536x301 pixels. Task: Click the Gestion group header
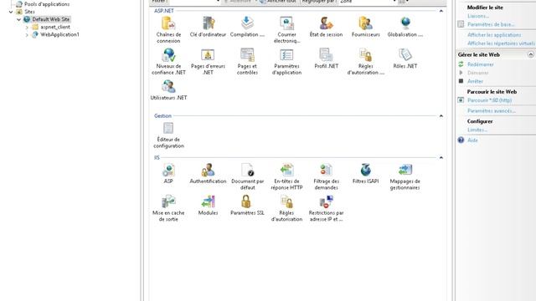click(162, 116)
